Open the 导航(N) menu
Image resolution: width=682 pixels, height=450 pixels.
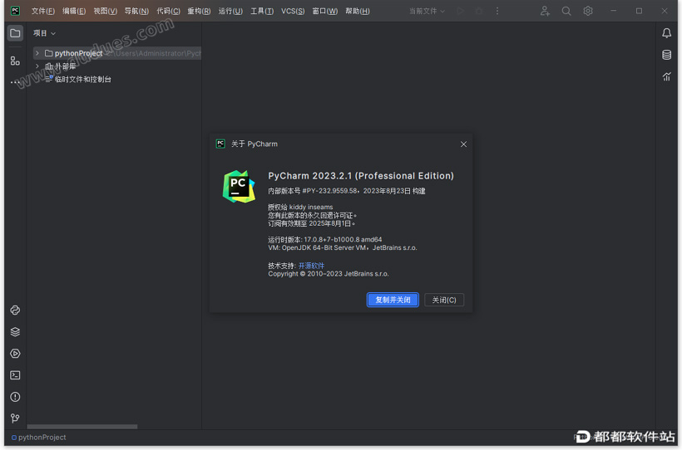pos(136,11)
